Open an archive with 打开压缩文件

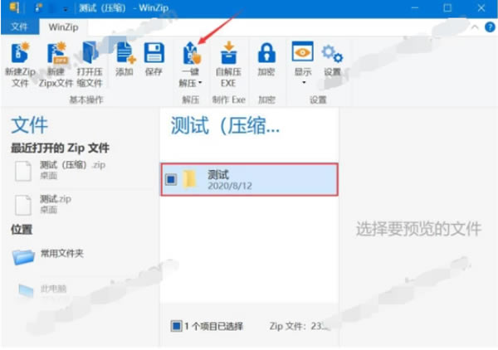coord(89,55)
